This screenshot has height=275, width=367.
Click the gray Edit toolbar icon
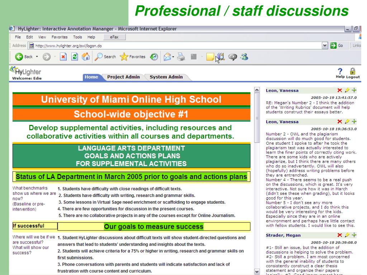(194, 57)
